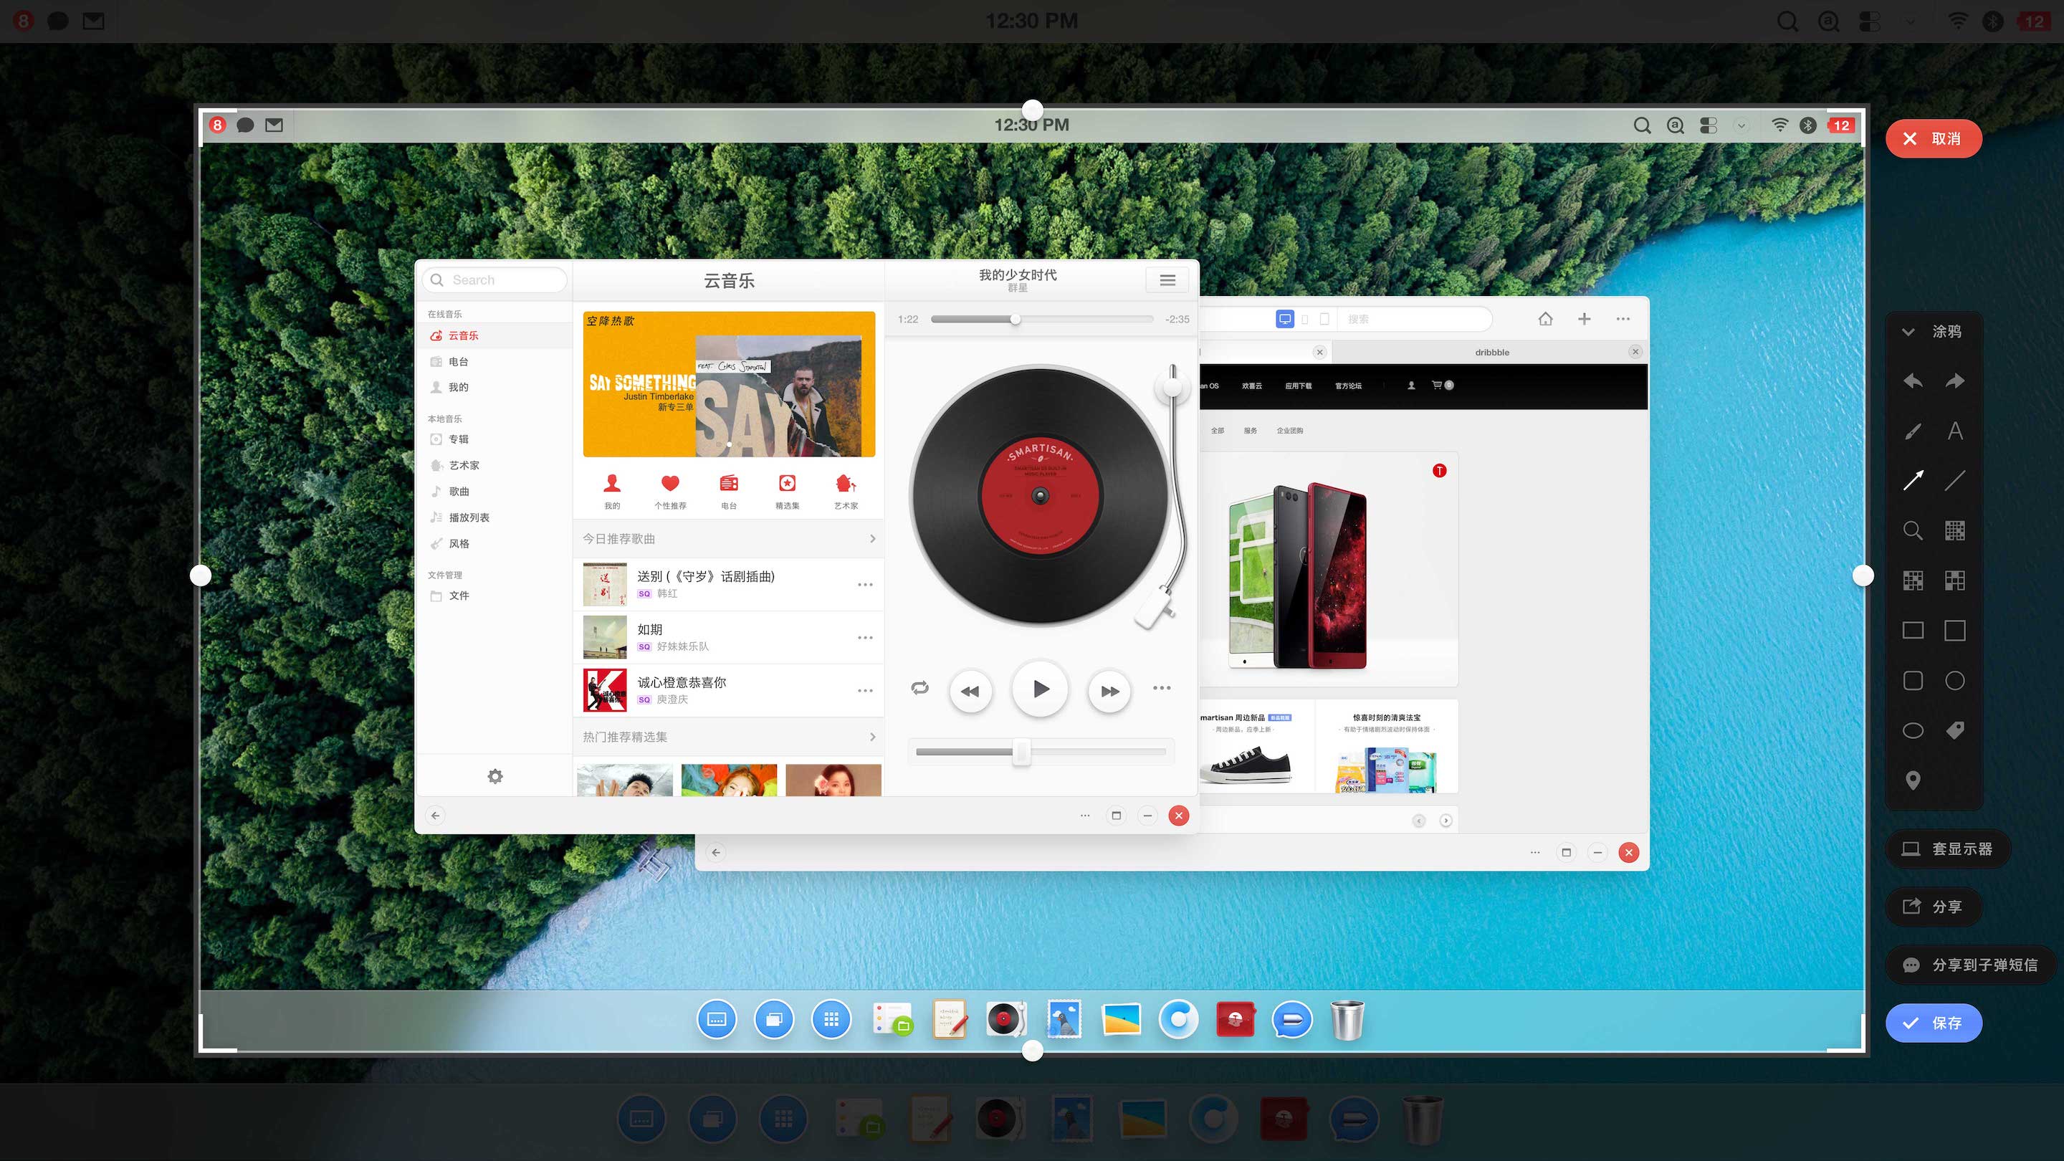2064x1161 pixels.
Task: Select the ellipse shape tool
Action: point(1913,730)
